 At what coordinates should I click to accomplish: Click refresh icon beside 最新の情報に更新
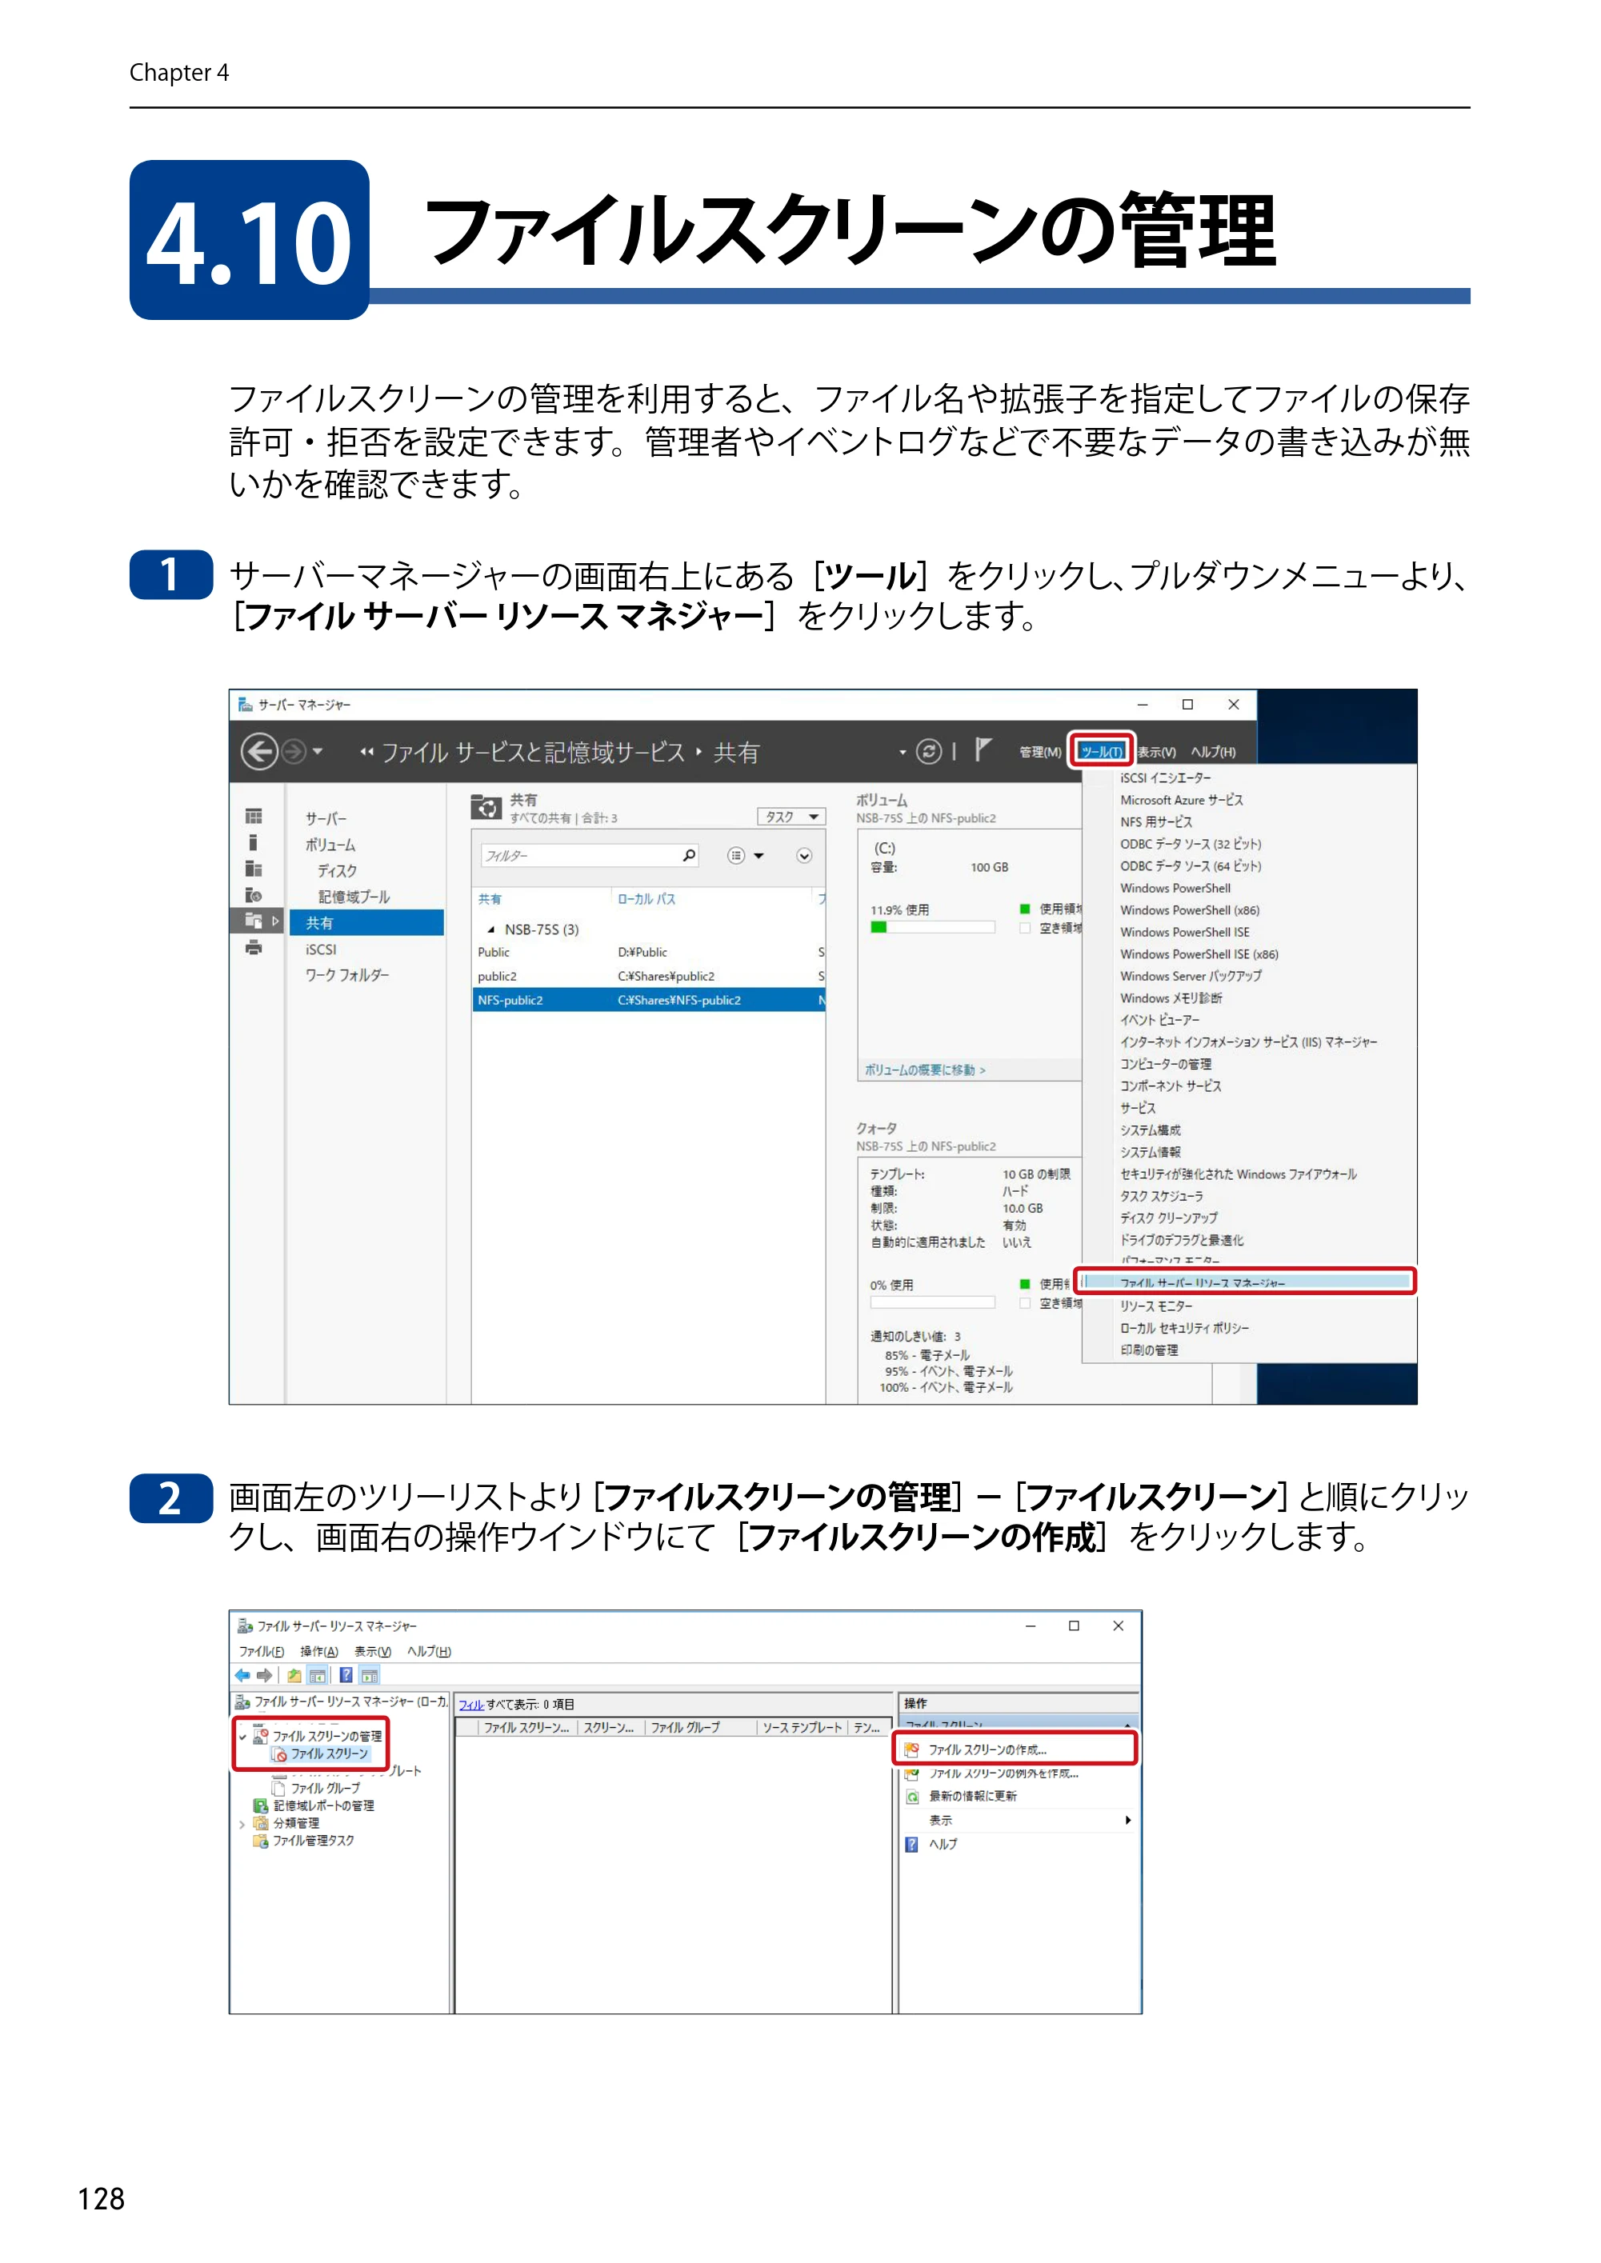pyautogui.click(x=913, y=1797)
